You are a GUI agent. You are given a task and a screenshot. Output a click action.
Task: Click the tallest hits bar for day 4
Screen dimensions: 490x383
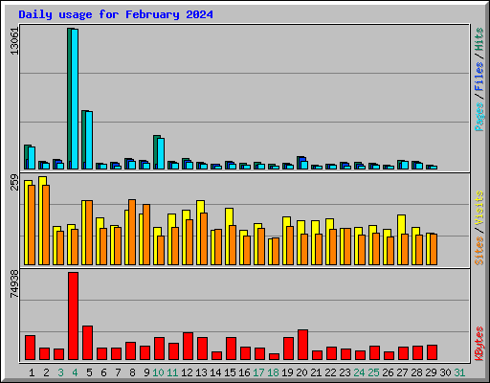tap(69, 99)
